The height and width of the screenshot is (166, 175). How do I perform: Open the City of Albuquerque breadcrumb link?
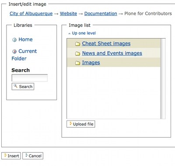coord(31,14)
